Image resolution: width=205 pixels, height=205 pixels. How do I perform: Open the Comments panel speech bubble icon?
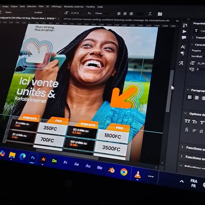(x=184, y=38)
